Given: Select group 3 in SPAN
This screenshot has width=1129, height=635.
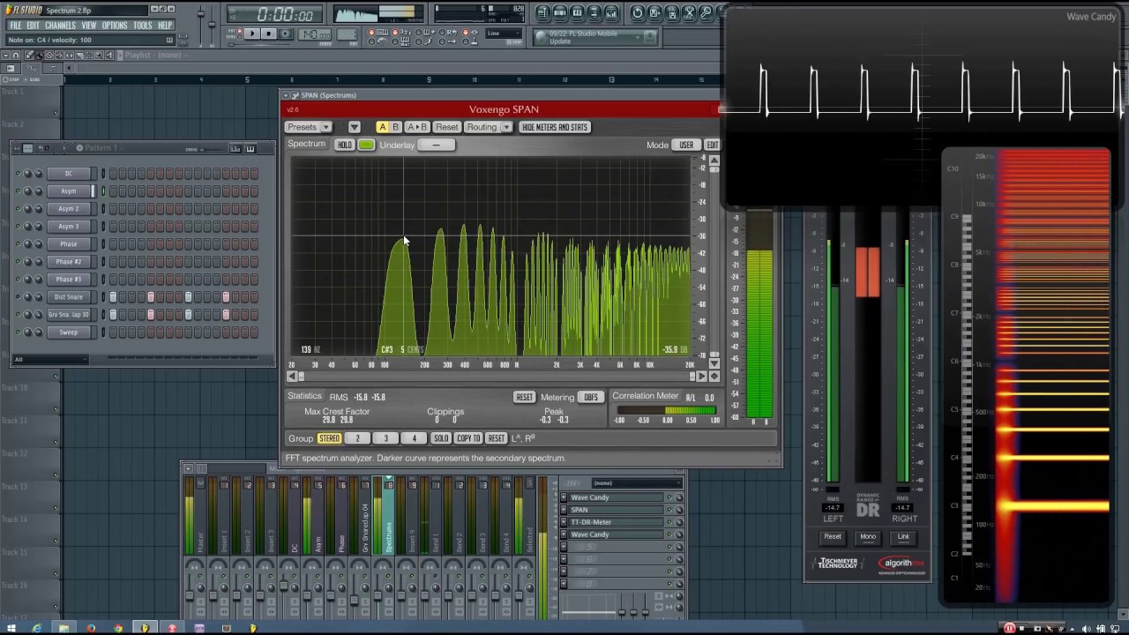Looking at the screenshot, I should pyautogui.click(x=385, y=438).
